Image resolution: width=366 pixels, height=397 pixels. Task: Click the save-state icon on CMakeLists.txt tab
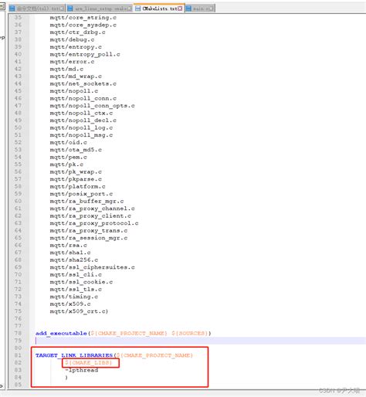(x=137, y=8)
